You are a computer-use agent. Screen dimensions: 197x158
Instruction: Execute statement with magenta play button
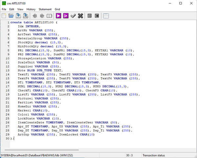(x=58, y=16)
